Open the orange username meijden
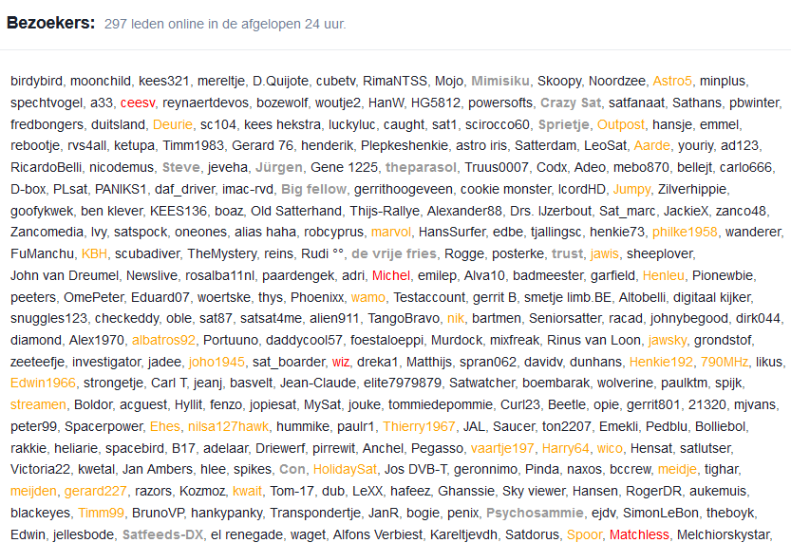The width and height of the screenshot is (791, 543). point(33,491)
